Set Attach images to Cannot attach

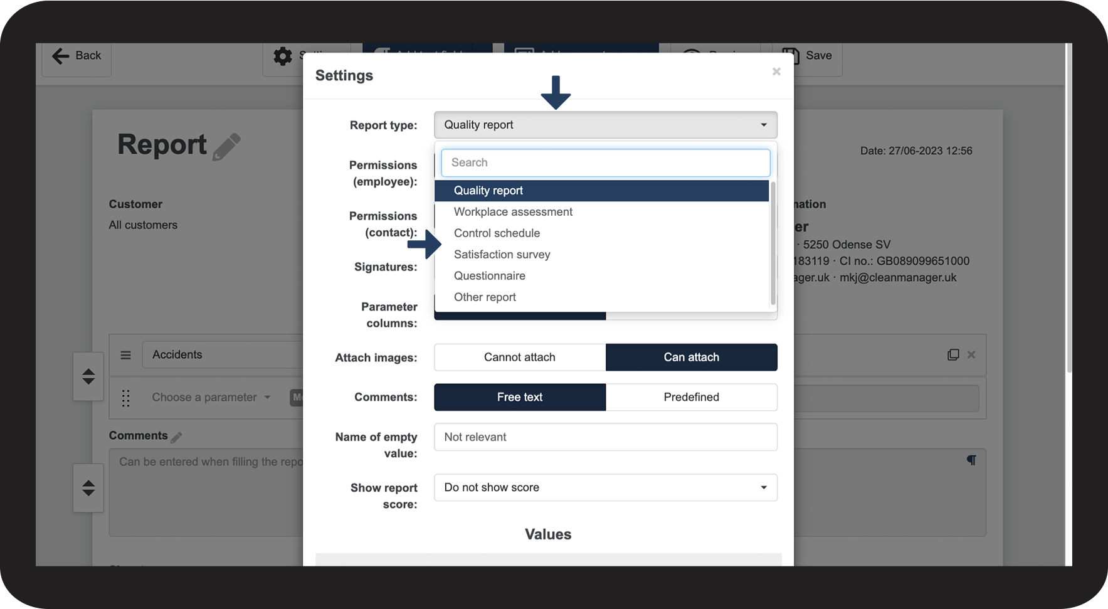click(x=520, y=357)
